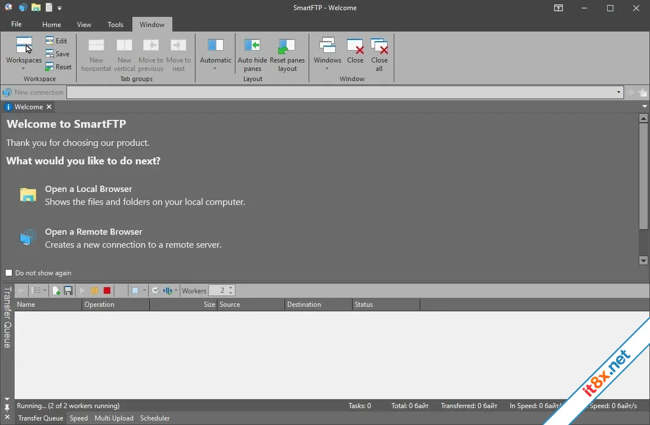
Task: Click the queue schedule clock icon
Action: click(x=155, y=291)
